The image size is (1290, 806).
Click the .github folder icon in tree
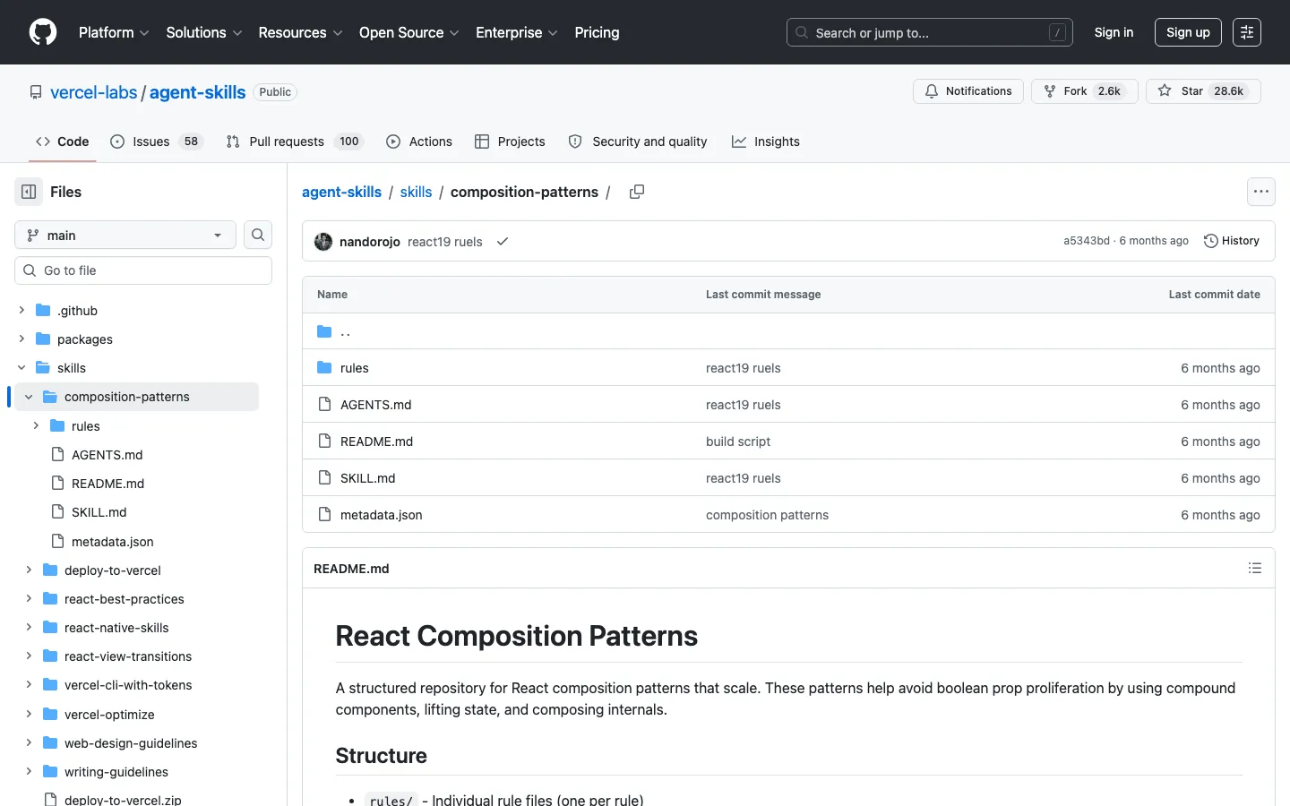pyautogui.click(x=43, y=311)
